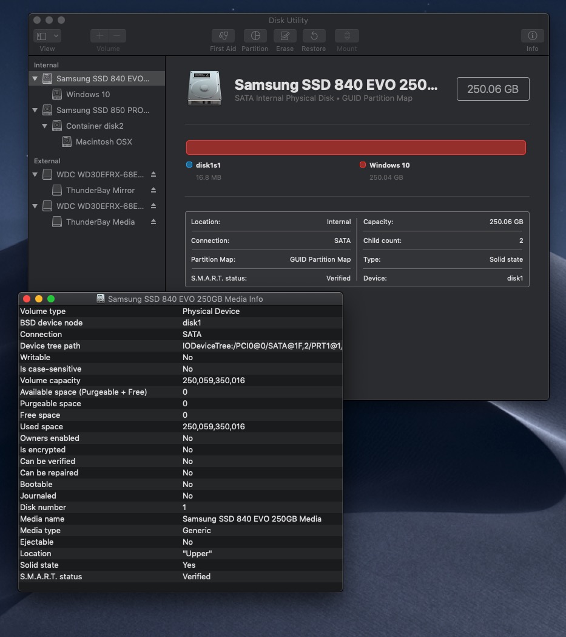This screenshot has height=637, width=566.
Task: Select ThunderBay Media volume
Action: (x=100, y=222)
